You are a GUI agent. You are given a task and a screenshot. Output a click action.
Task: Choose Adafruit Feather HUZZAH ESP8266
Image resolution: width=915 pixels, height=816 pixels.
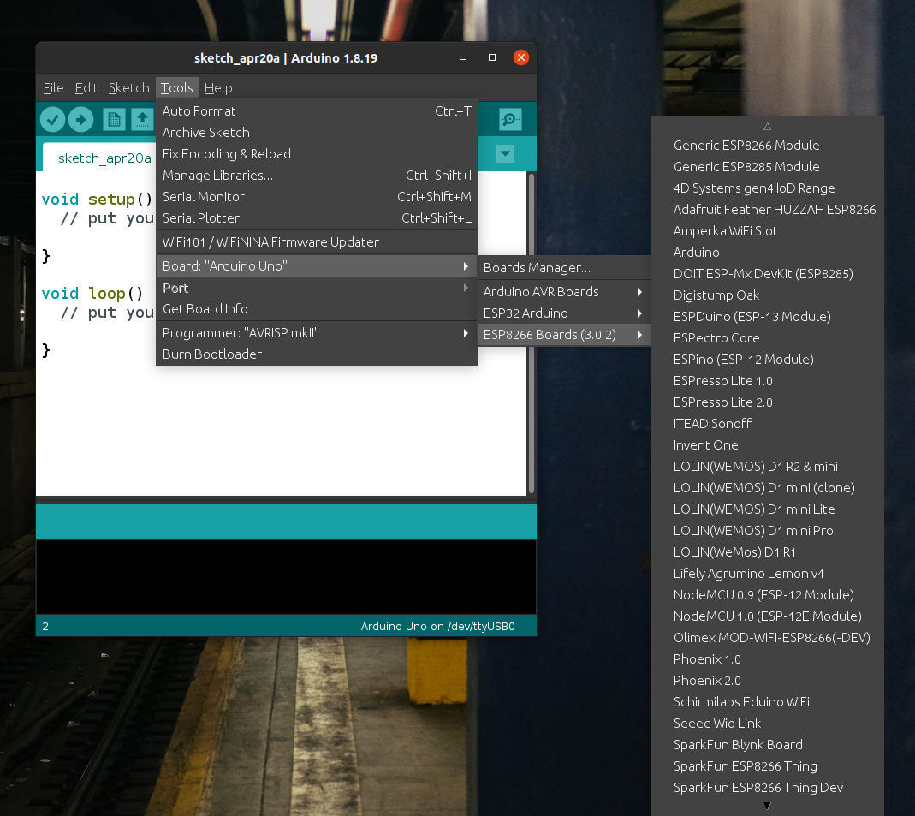pos(768,210)
